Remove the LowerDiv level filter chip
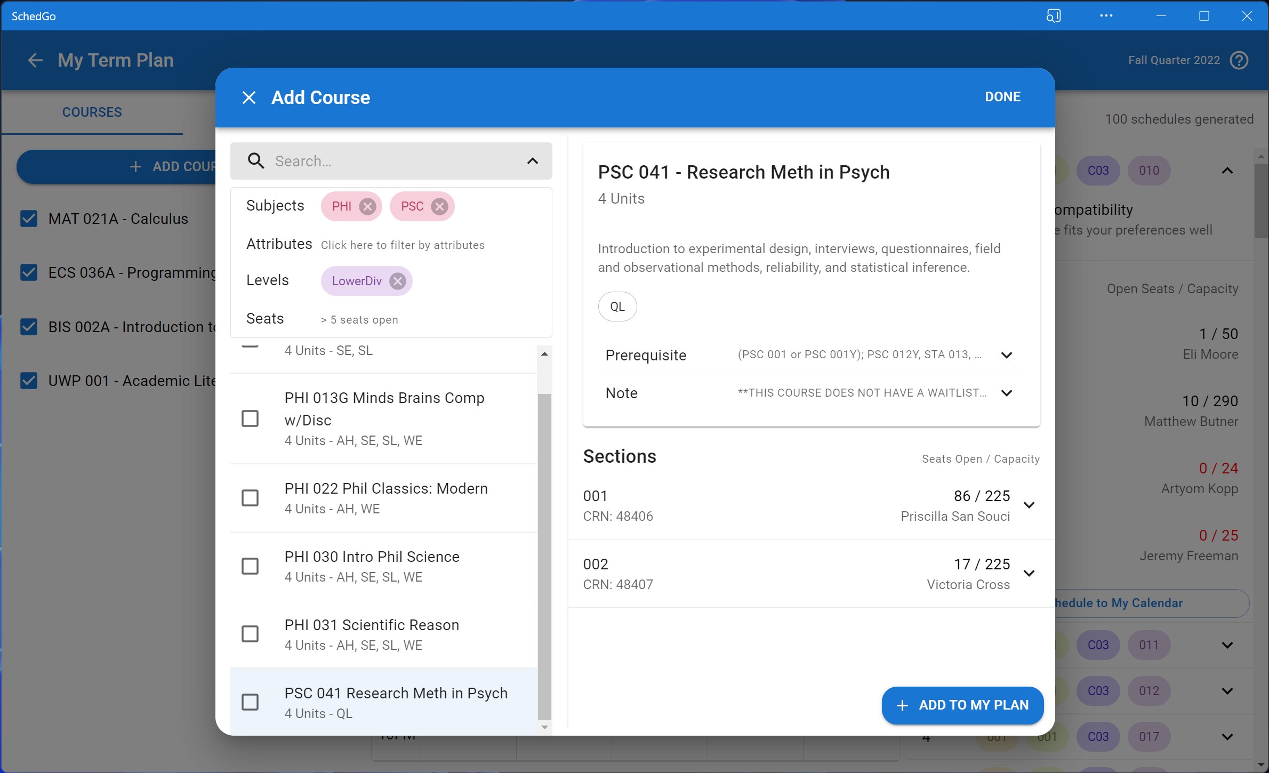The image size is (1269, 773). click(x=397, y=281)
